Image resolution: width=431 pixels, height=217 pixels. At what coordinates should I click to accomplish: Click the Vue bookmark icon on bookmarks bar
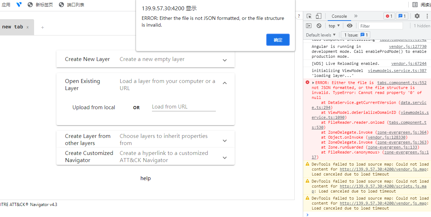(19, 5)
